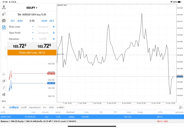Click the blue 103.723 bid tick label
184x128 pixels.
point(51,83)
